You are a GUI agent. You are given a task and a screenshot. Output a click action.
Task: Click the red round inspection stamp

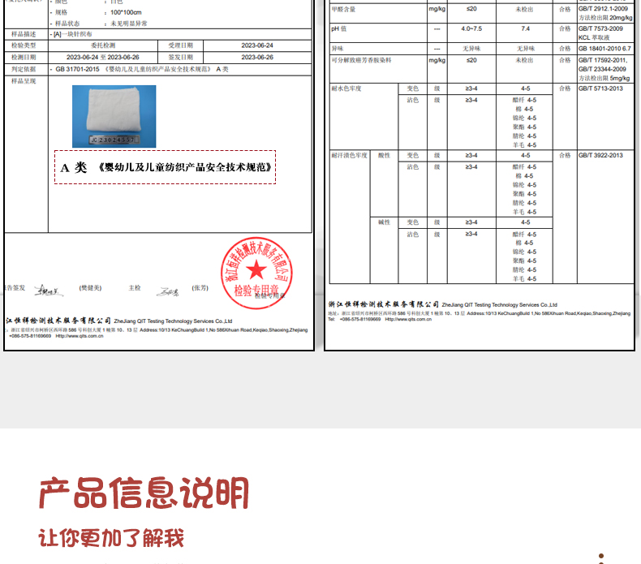coord(256,273)
